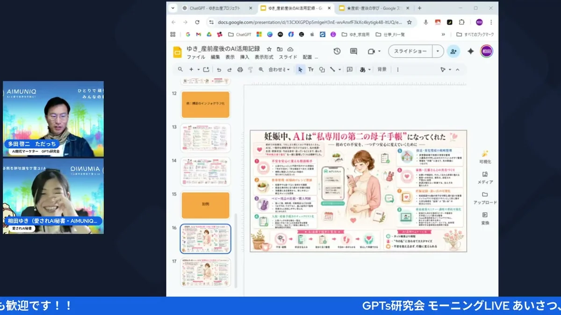561x315 pixels.
Task: Click the redo arrow icon
Action: click(x=229, y=70)
